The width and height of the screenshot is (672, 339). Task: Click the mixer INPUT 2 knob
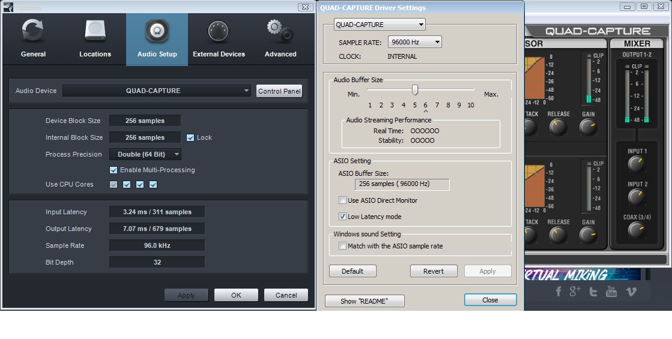coord(637,197)
